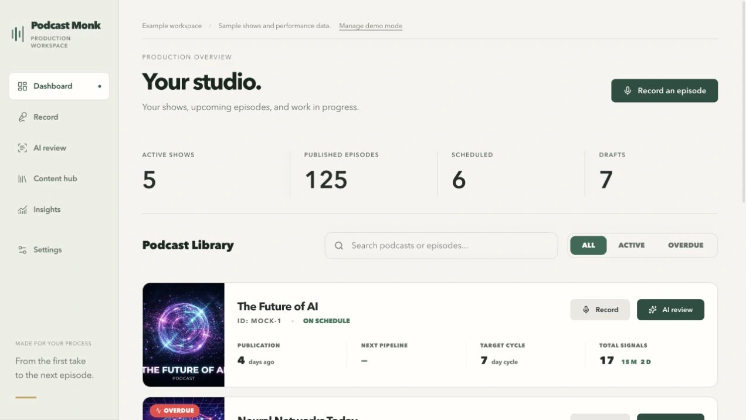This screenshot has height=420, width=746.
Task: Click the ON SCHEDULE status label
Action: coord(326,321)
